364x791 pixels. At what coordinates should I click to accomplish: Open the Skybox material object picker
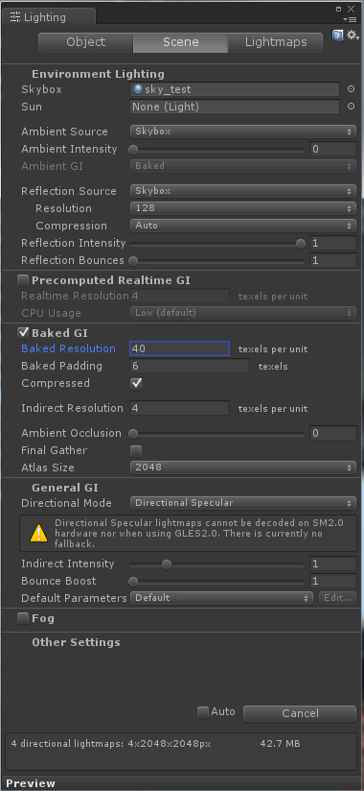pyautogui.click(x=351, y=89)
